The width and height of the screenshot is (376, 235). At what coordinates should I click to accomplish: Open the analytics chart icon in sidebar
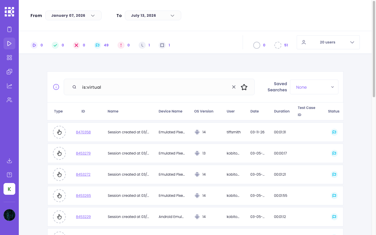[x=9, y=86]
